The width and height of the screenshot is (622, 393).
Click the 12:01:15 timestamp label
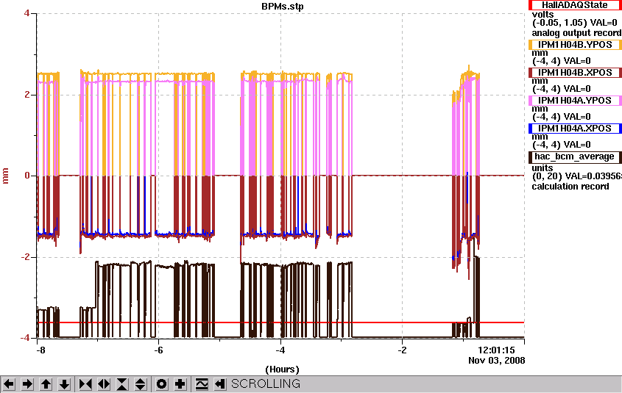pyautogui.click(x=496, y=350)
